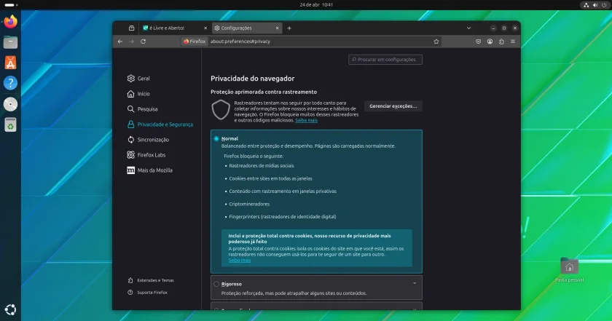Viewport: 612px width, 321px height.
Task: Click 'Criptomineradores' list item
Action: tap(249, 204)
